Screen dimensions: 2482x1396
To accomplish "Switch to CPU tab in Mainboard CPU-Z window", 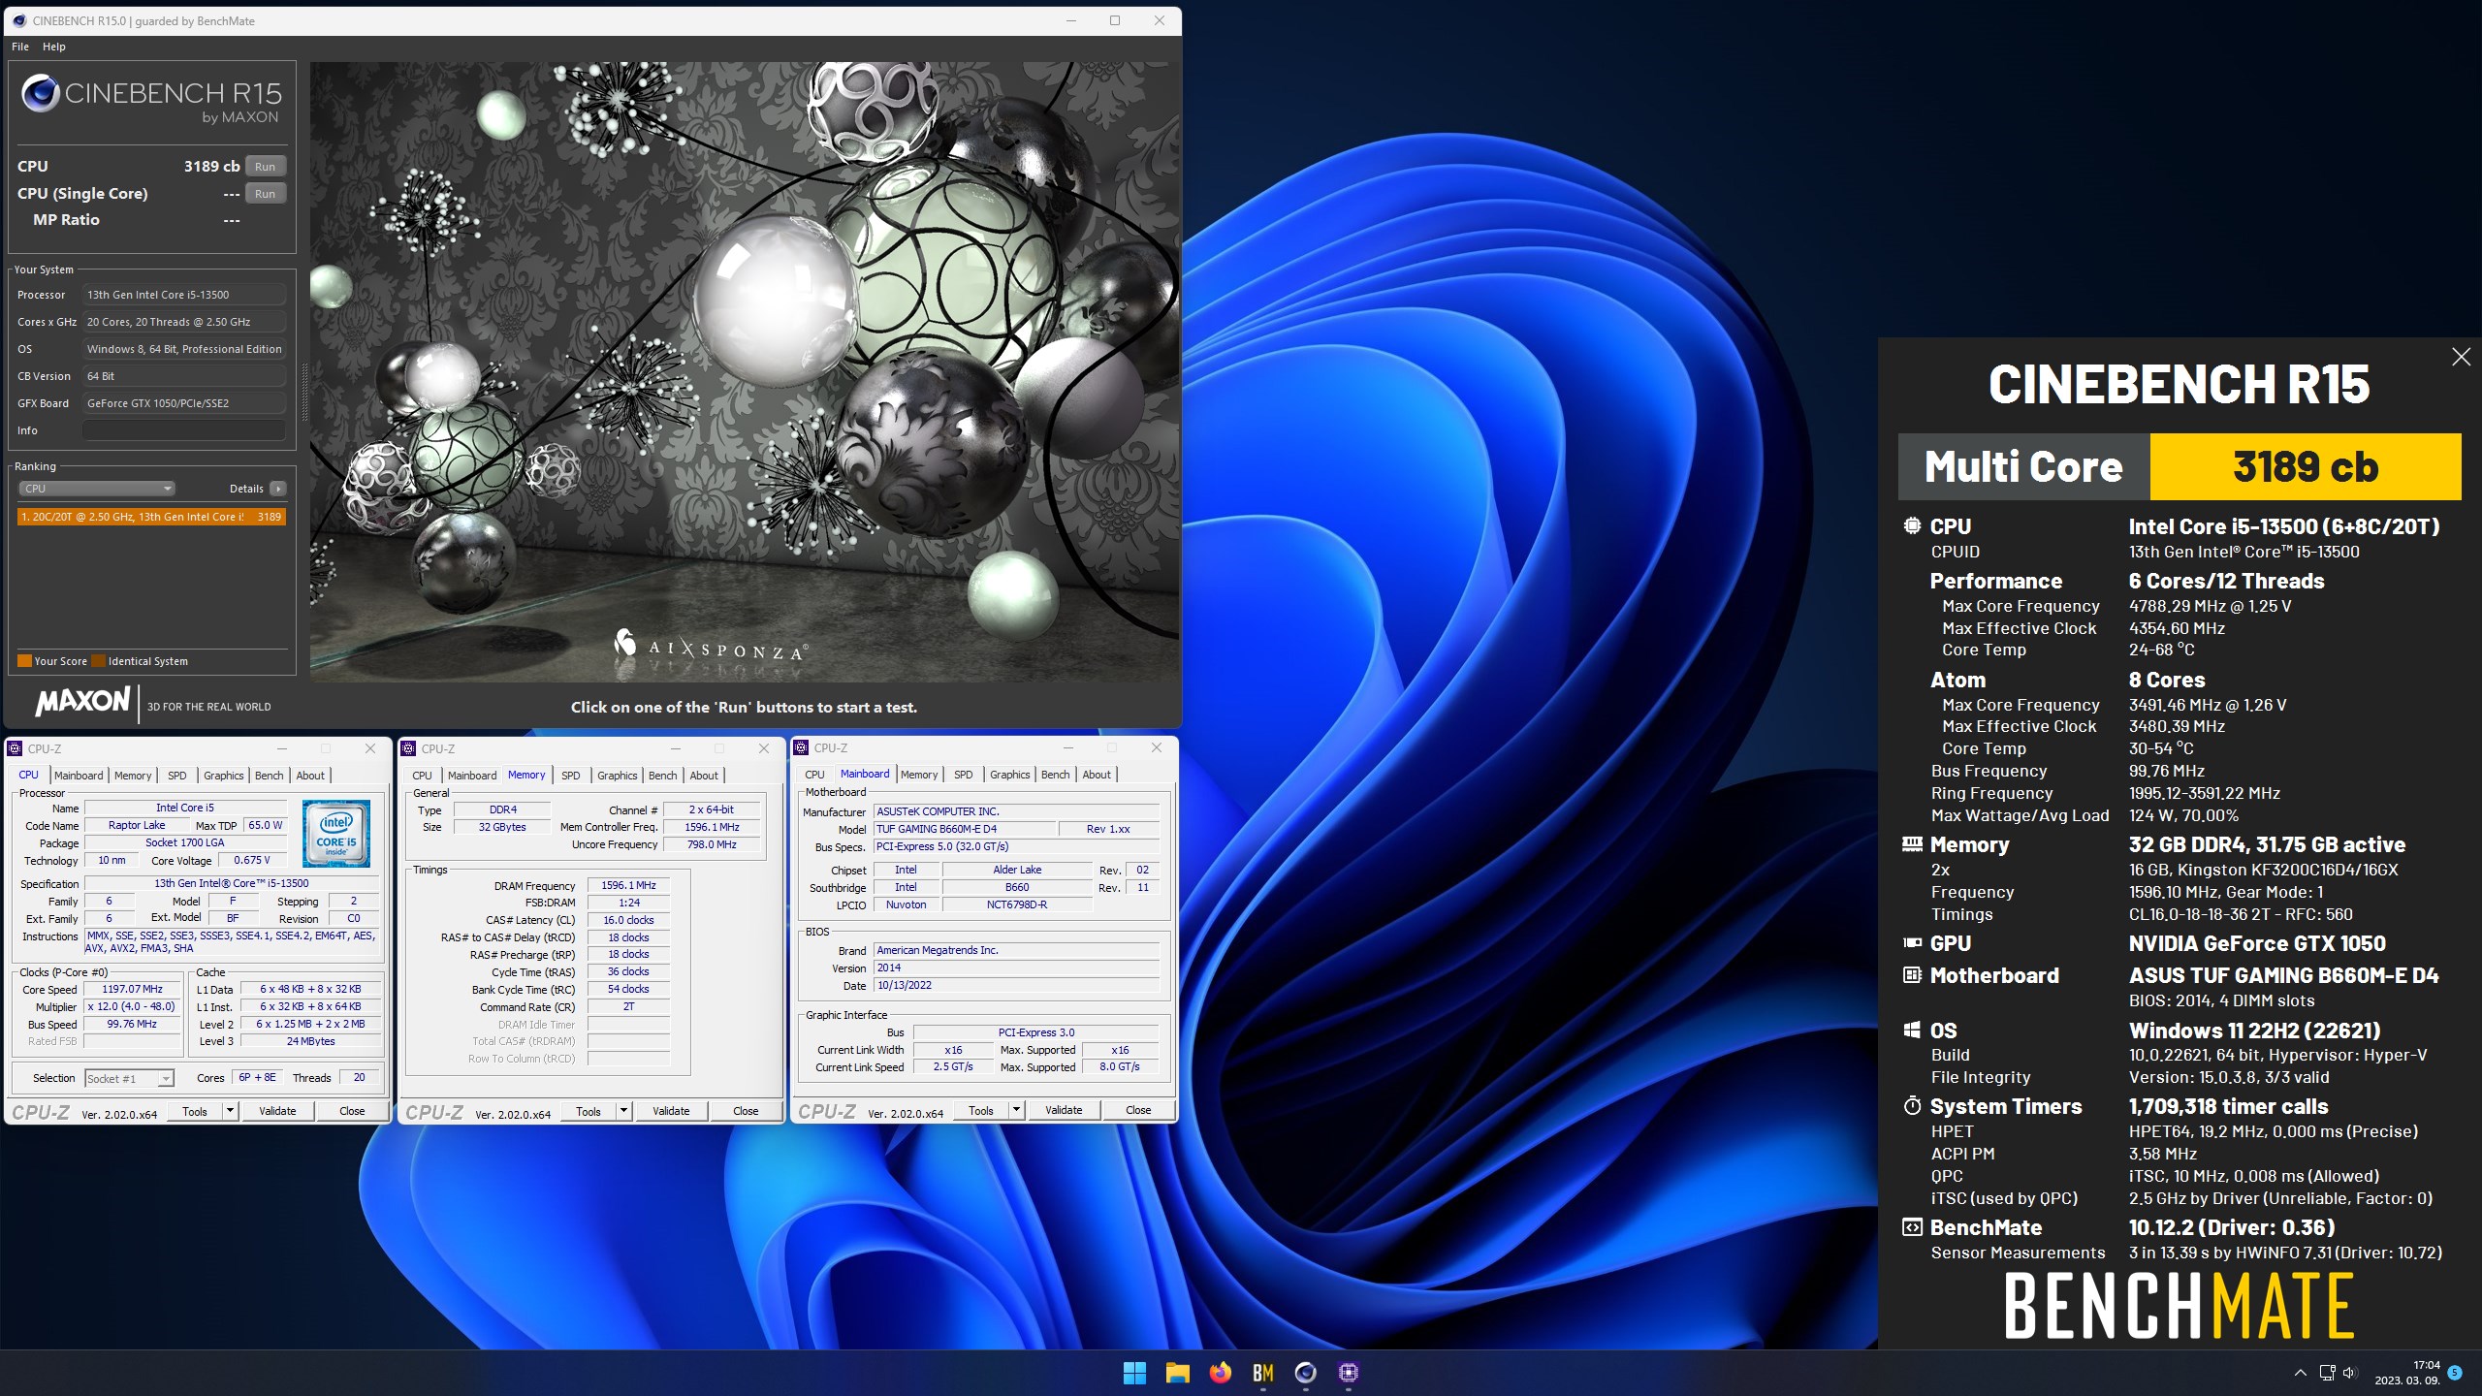I will [x=814, y=774].
